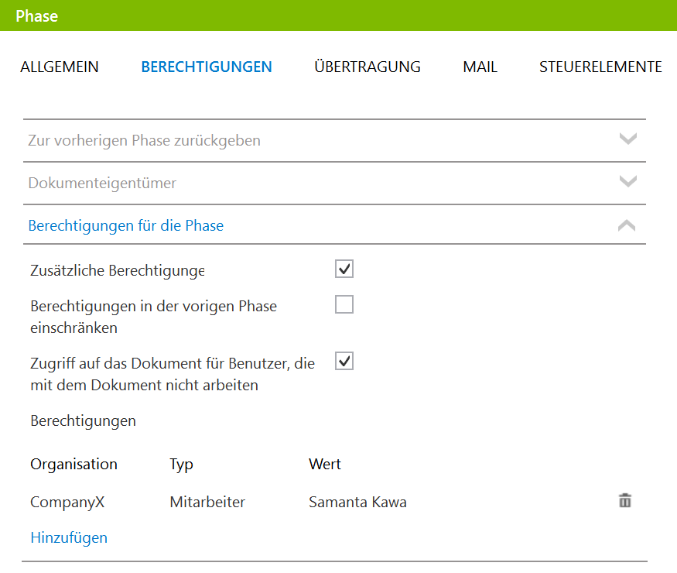Screen dimensions: 677x573
Task: Switch to the ALLGEMEIN tab
Action: 60,67
